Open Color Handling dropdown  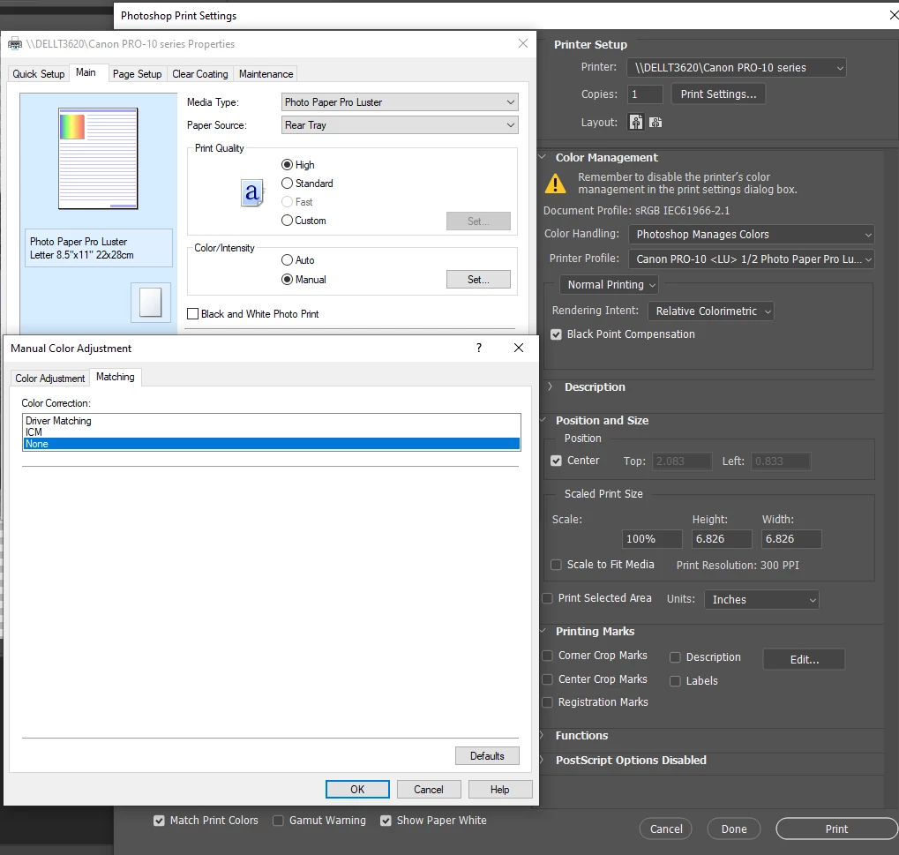(x=751, y=234)
